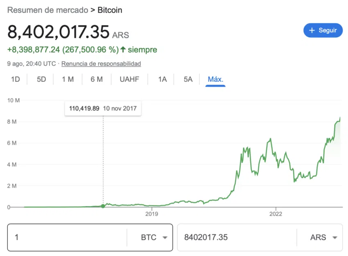
Task: Select the 5D time range
Action: [x=41, y=79]
